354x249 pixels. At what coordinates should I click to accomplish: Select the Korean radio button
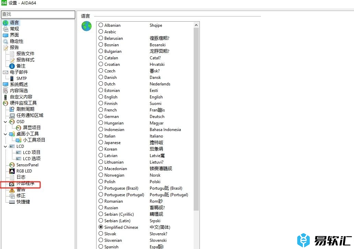(101, 149)
